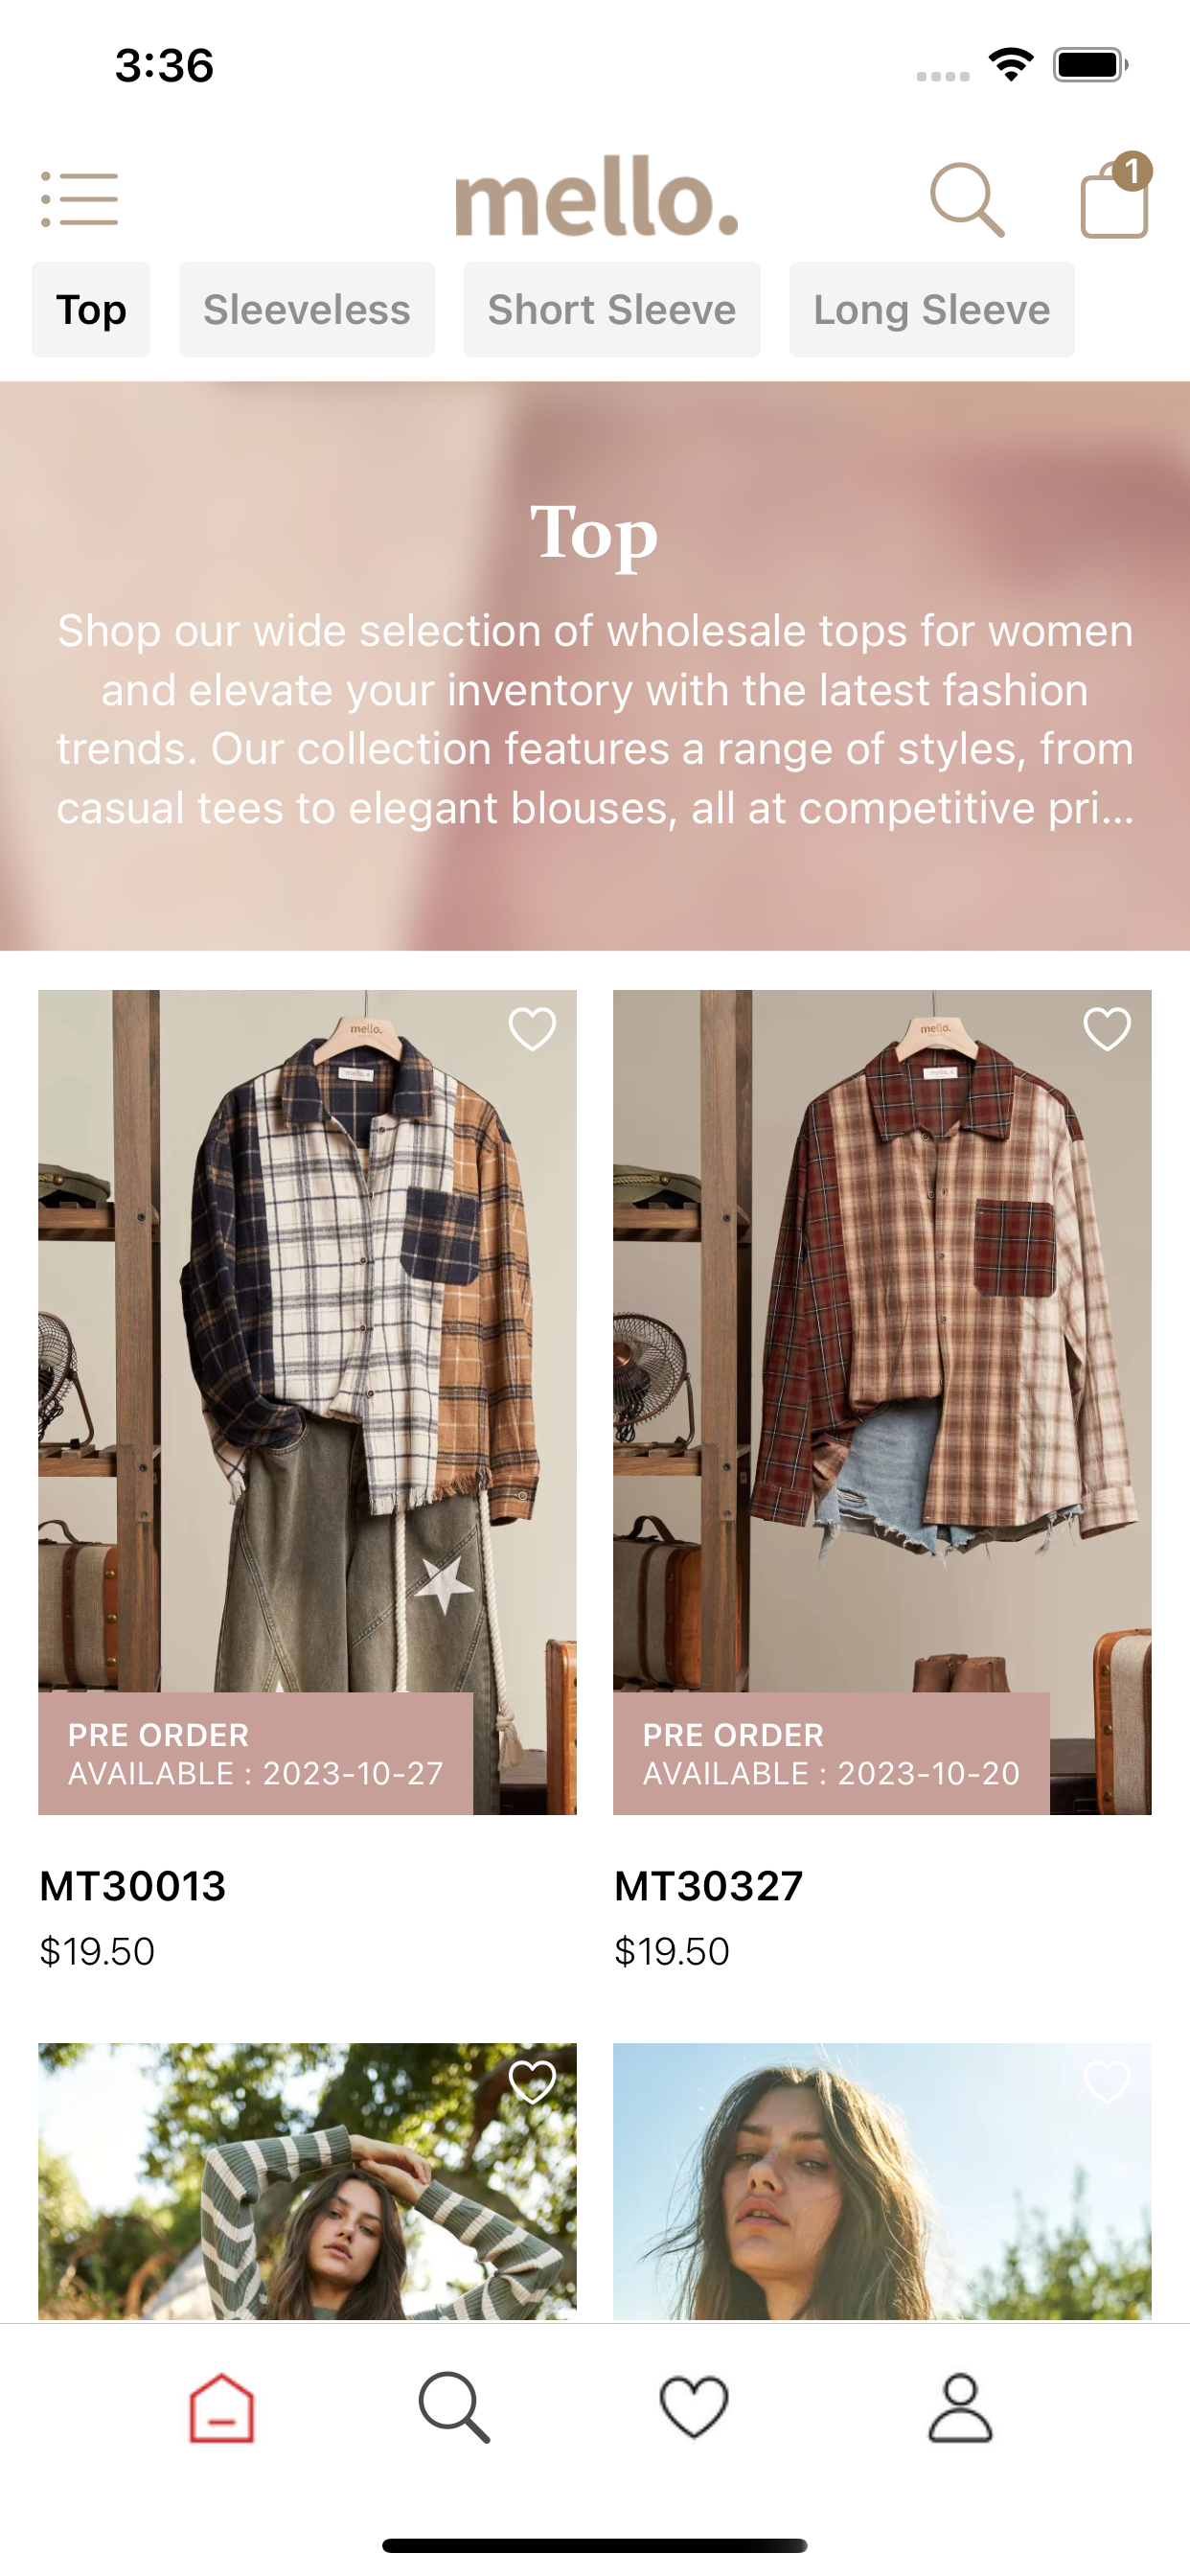Open the MT30327 product image
The image size is (1190, 2576).
tap(882, 1402)
